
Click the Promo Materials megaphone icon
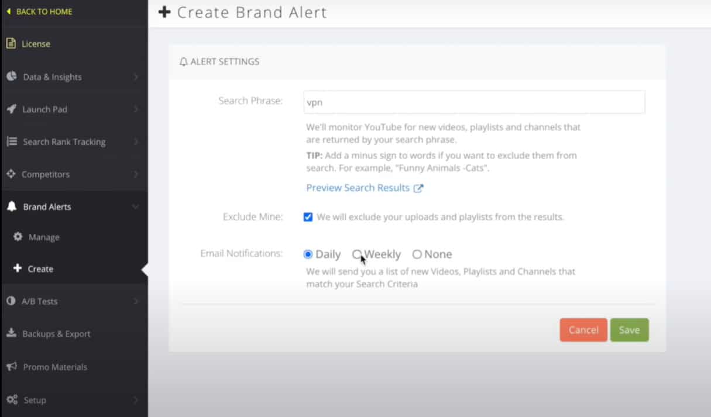(x=11, y=367)
